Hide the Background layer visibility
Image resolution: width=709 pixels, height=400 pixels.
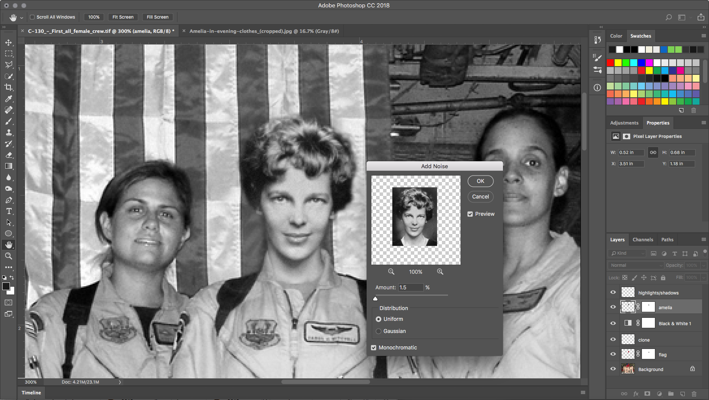[613, 369]
